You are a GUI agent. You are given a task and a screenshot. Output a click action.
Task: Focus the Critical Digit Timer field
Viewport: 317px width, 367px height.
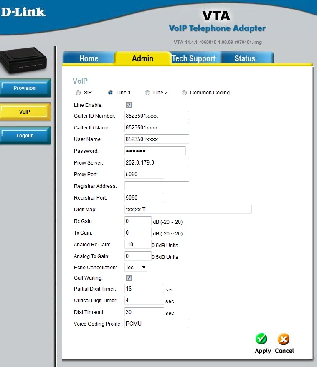click(144, 300)
